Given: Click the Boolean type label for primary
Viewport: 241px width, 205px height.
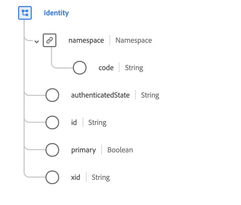Looking at the screenshot, I should [x=120, y=150].
